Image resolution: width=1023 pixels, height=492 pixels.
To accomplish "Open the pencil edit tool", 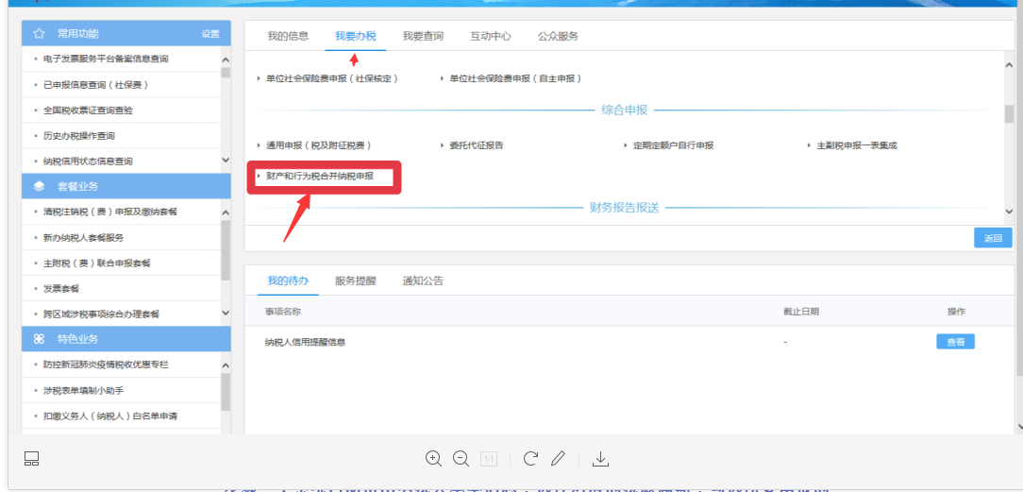I will click(558, 458).
